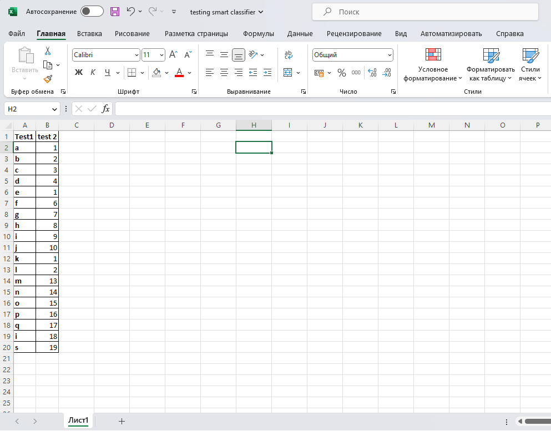Open Шрифт group dialog launcher
Image resolution: width=551 pixels, height=431 pixels.
pos(194,92)
